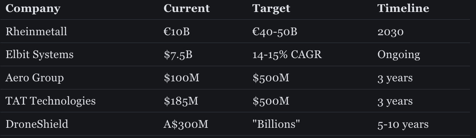Click the Timeline column header
This screenshot has width=476, height=138.
(x=403, y=8)
